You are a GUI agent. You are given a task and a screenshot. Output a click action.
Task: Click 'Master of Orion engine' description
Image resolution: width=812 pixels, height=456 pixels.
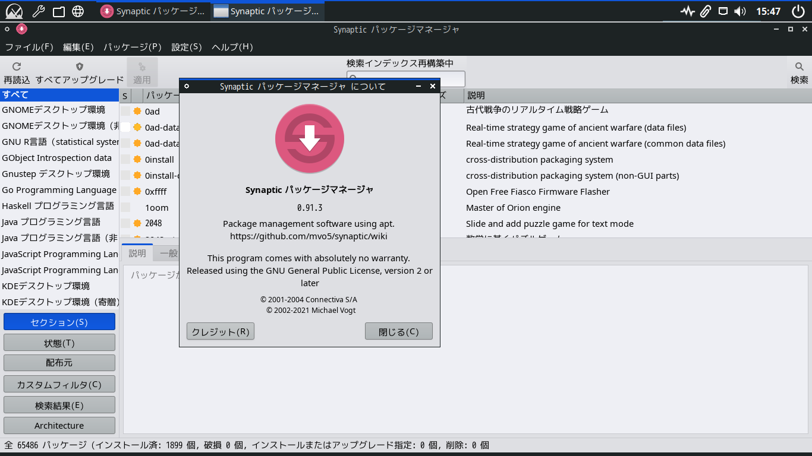point(513,208)
